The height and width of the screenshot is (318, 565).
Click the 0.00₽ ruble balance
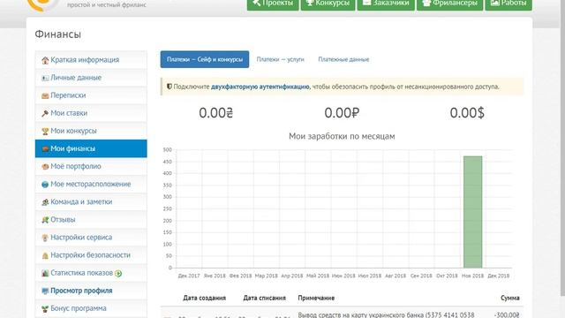[x=342, y=113]
